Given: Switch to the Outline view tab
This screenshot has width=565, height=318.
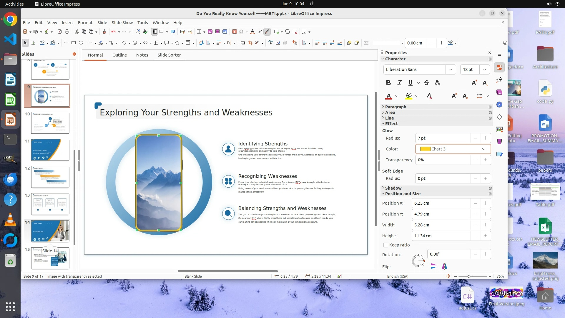Looking at the screenshot, I should [119, 55].
